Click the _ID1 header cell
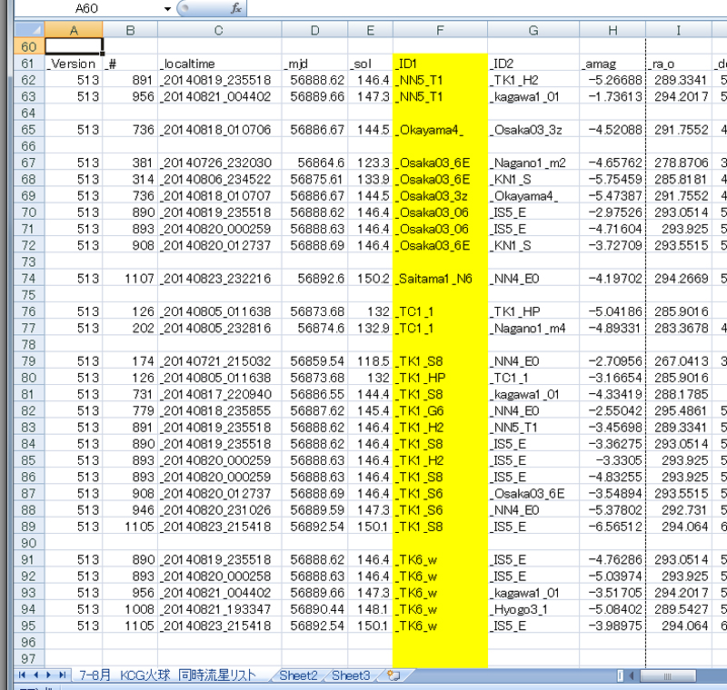727x690 pixels. coord(440,64)
